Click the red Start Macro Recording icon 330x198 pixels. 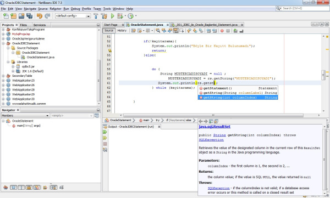pyautogui.click(x=222, y=31)
